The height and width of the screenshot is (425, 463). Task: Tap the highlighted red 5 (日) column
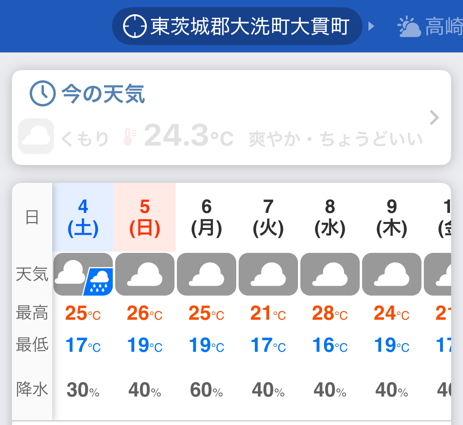click(x=144, y=217)
